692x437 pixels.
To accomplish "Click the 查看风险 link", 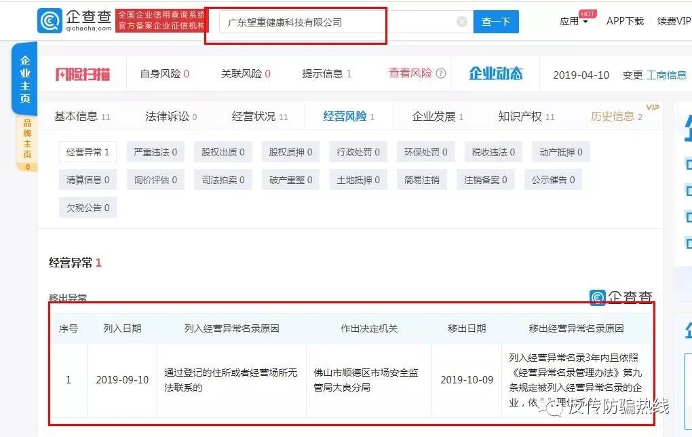I will [x=410, y=73].
